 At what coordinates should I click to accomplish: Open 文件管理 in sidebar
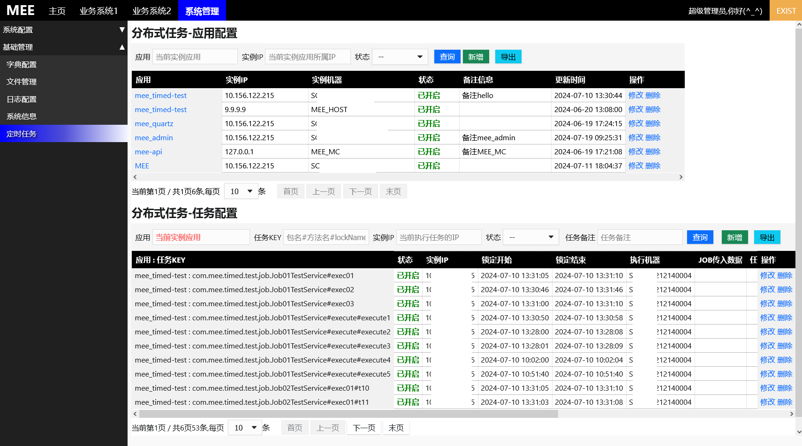click(x=64, y=82)
